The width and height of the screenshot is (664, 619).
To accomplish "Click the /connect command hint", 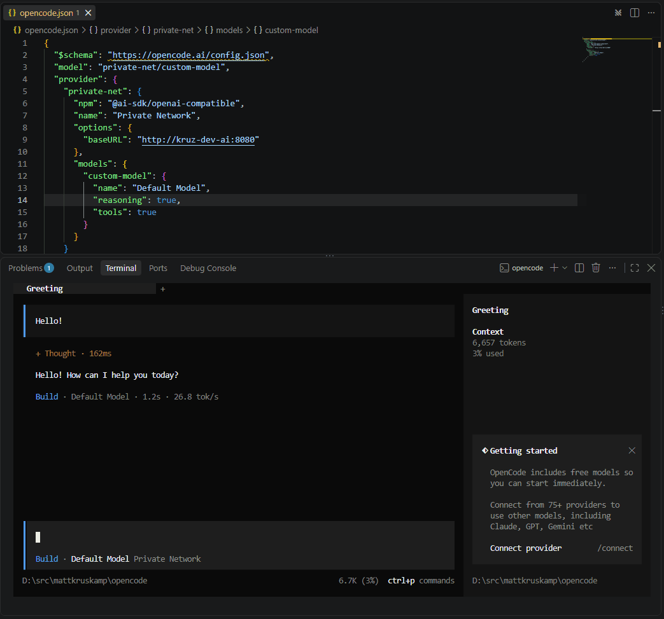I will [615, 548].
